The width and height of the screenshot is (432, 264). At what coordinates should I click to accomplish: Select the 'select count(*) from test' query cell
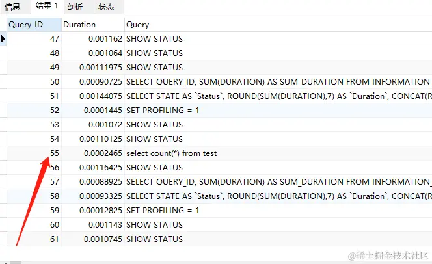click(x=278, y=153)
